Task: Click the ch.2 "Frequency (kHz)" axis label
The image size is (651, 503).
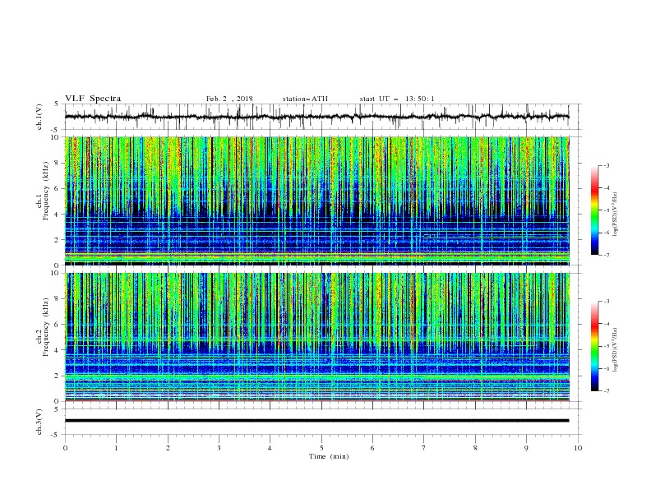Action: click(x=46, y=327)
